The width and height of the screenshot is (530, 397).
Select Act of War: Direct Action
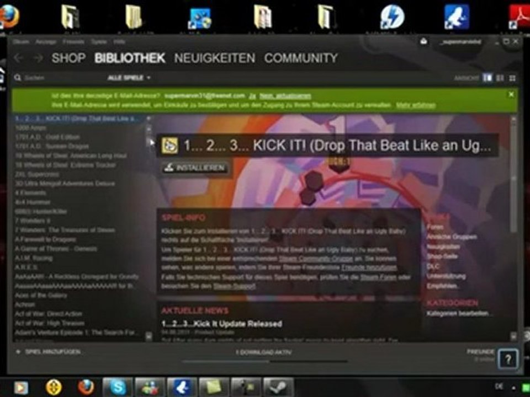(x=49, y=314)
